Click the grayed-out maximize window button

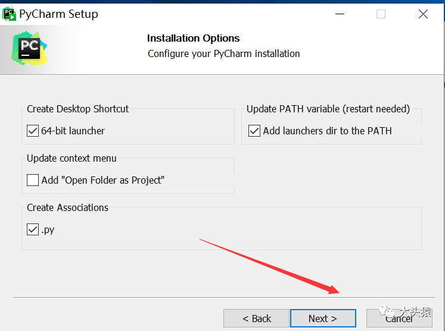(381, 14)
